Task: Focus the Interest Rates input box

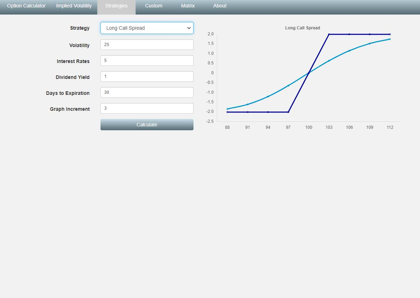Action: click(x=147, y=61)
